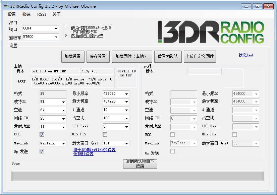Toggle the local ECC checkbox
The image size is (277, 195).
[x=42, y=134]
